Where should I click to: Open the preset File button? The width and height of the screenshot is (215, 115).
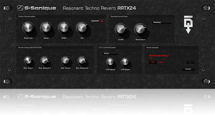pos(153,62)
